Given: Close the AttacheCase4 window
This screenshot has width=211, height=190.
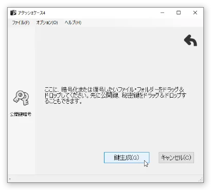Looking at the screenshot, I should (195, 13).
